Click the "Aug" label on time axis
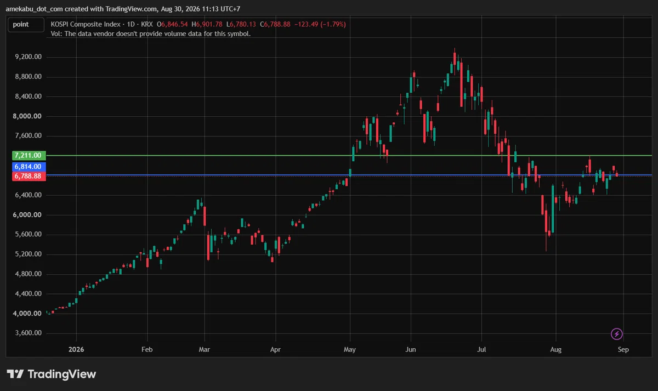 coord(555,349)
